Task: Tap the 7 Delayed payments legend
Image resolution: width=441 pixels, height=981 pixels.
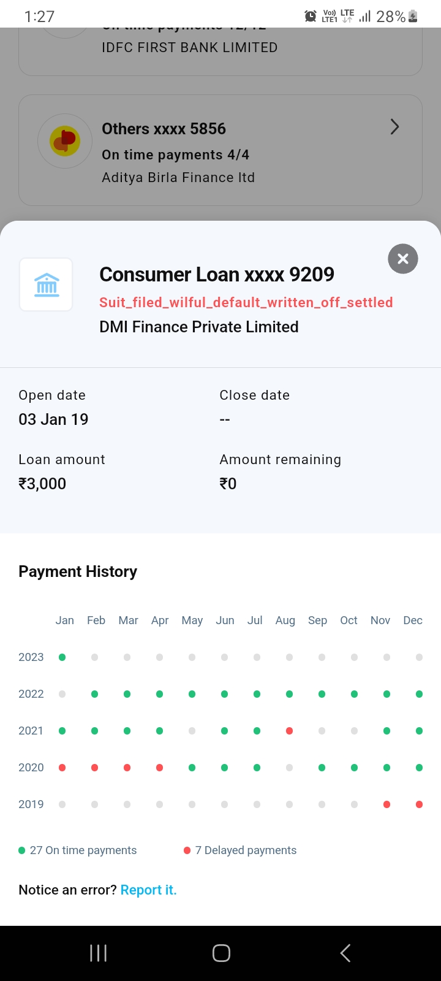Action: tap(240, 850)
